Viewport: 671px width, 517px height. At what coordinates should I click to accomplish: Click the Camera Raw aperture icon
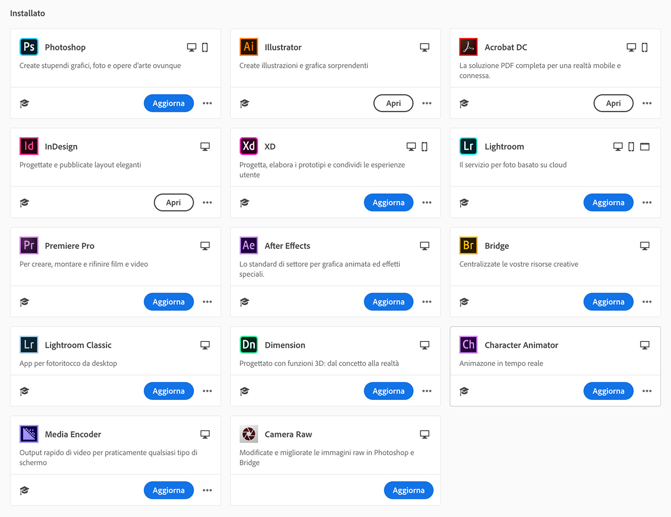coord(249,434)
